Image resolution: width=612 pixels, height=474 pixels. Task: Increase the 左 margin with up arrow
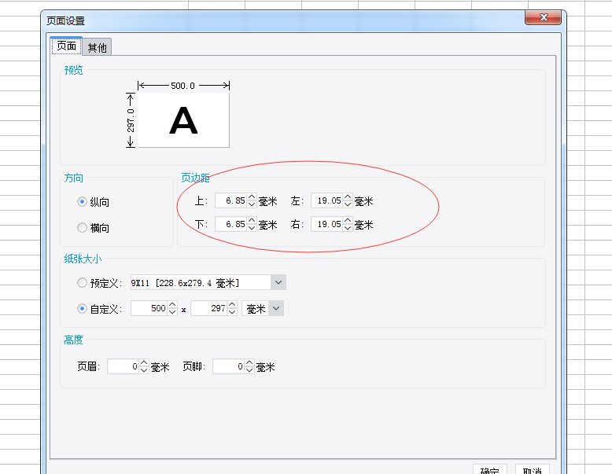348,197
